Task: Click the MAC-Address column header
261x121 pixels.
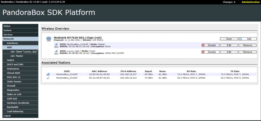Action: [x=99, y=71]
